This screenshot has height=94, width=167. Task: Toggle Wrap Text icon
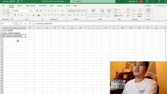point(63,10)
